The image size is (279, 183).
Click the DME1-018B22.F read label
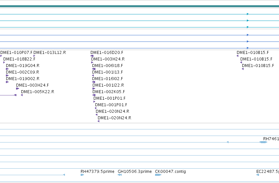click(19, 59)
